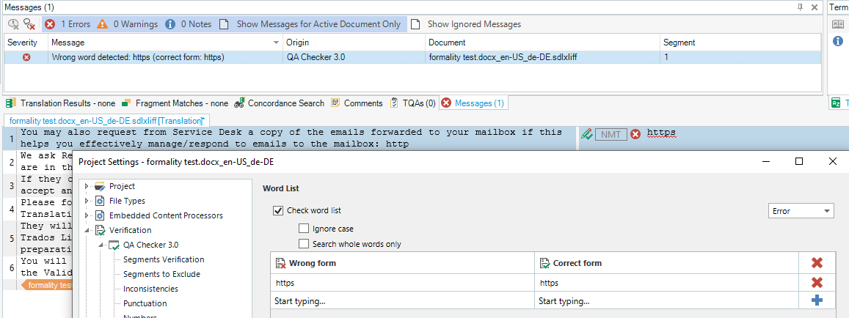Pin the Messages panel

pyautogui.click(x=801, y=7)
